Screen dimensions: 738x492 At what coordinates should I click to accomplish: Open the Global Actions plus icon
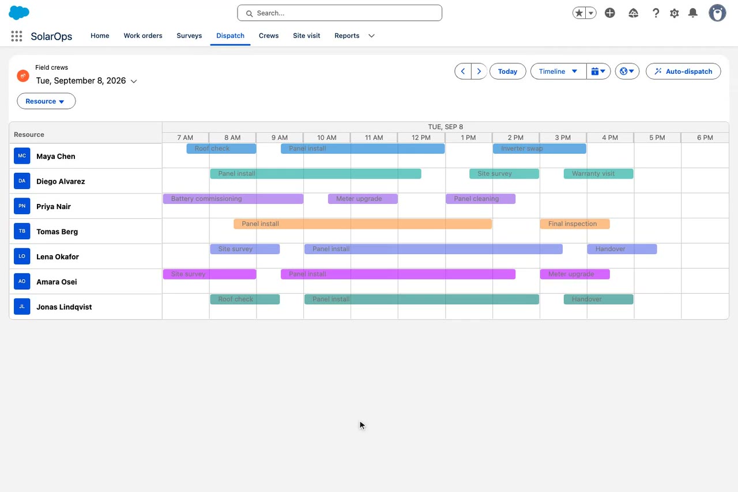610,13
